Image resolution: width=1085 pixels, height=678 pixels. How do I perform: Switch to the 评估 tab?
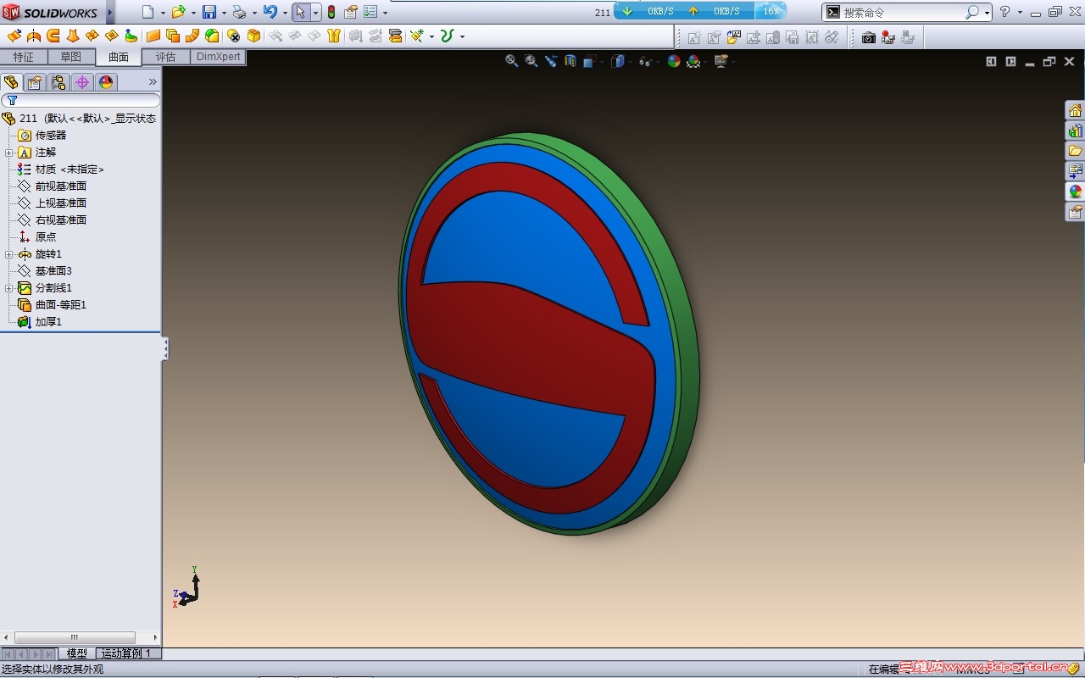165,58
